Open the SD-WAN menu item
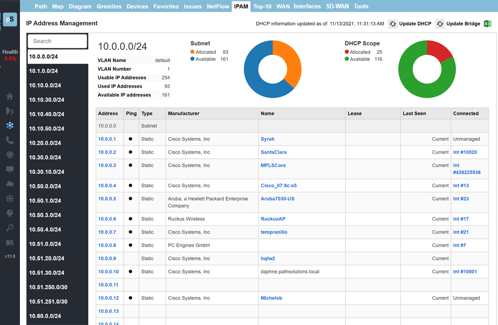This screenshot has height=325, width=498. coord(338,7)
